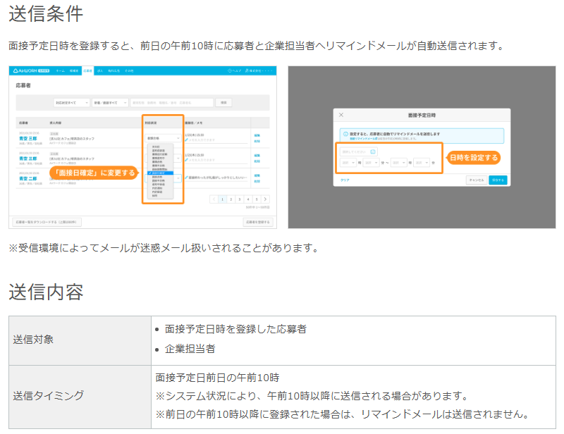
Task: Open status dropdown for first applicant row
Action: [x=163, y=138]
